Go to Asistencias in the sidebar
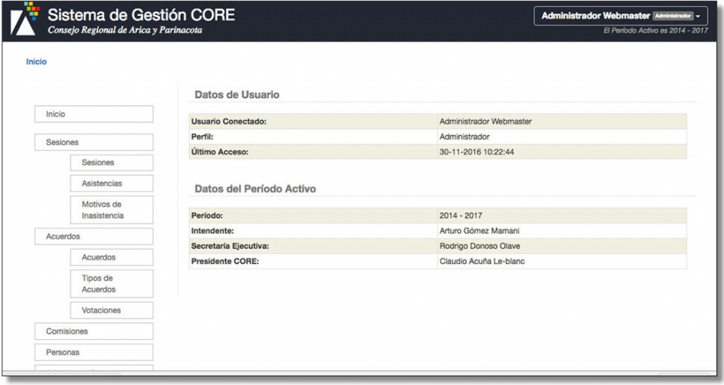724x385 pixels. (x=112, y=184)
